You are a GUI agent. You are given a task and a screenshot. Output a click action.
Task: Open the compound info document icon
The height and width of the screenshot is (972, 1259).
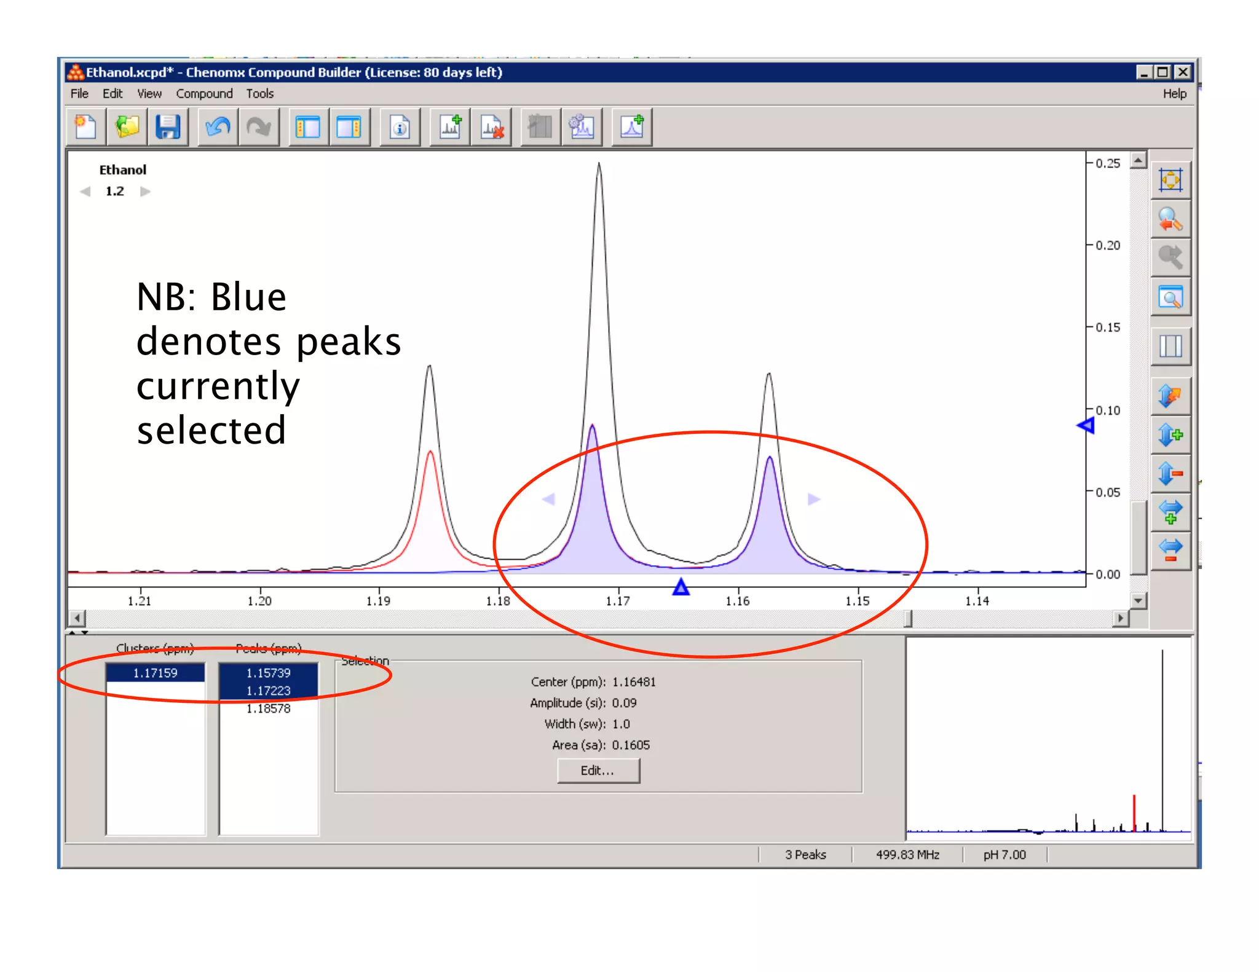pyautogui.click(x=400, y=127)
